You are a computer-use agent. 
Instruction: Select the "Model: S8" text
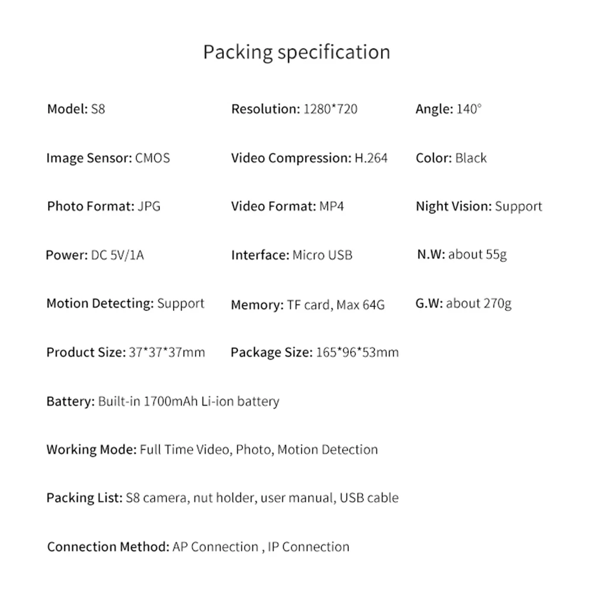76,109
